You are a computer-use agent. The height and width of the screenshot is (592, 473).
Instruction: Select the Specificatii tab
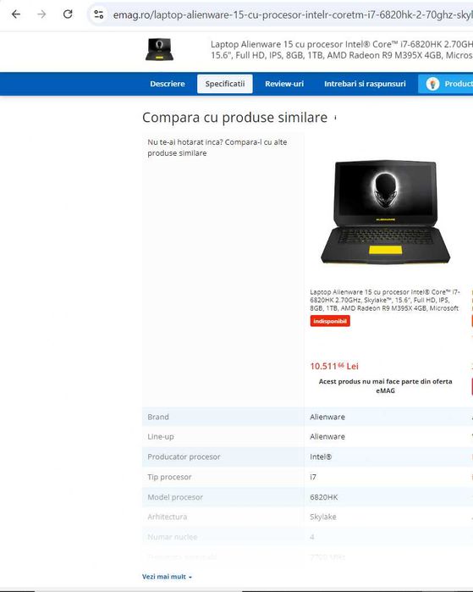pyautogui.click(x=225, y=84)
